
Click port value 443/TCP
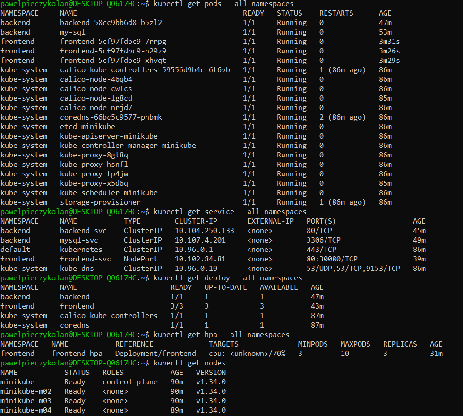click(322, 250)
